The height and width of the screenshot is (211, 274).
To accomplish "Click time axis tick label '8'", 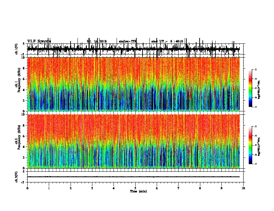I will (200, 188).
